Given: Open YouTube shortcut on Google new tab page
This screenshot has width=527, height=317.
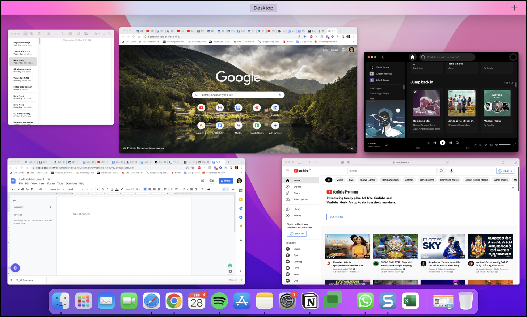Looking at the screenshot, I should 201,107.
